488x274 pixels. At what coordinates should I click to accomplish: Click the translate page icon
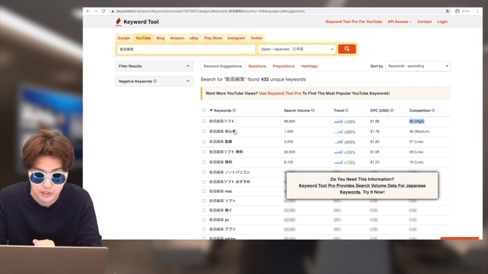point(447,11)
